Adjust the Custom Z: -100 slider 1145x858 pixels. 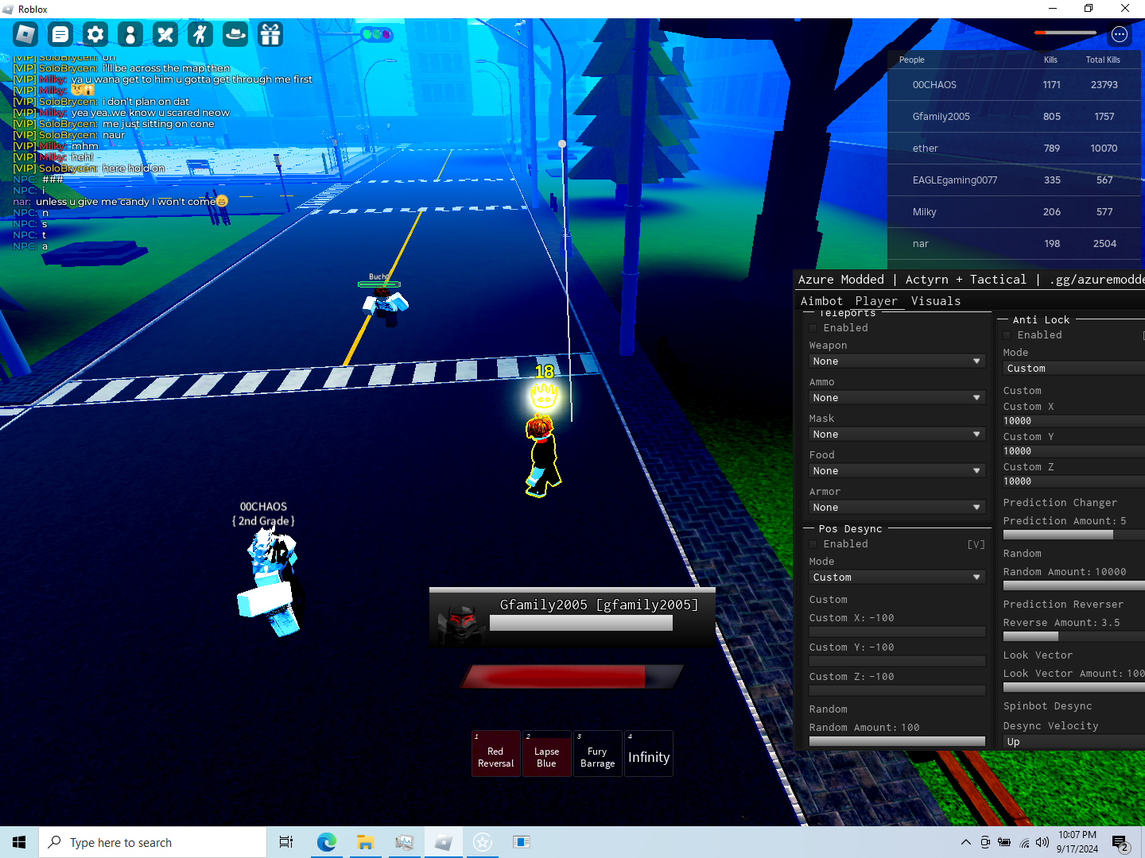point(897,690)
